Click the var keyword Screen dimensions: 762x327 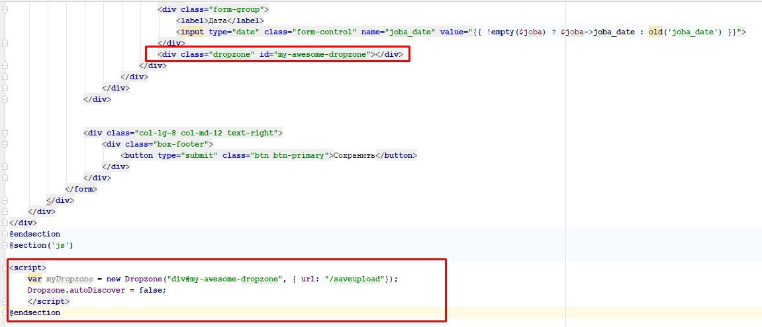coord(34,279)
